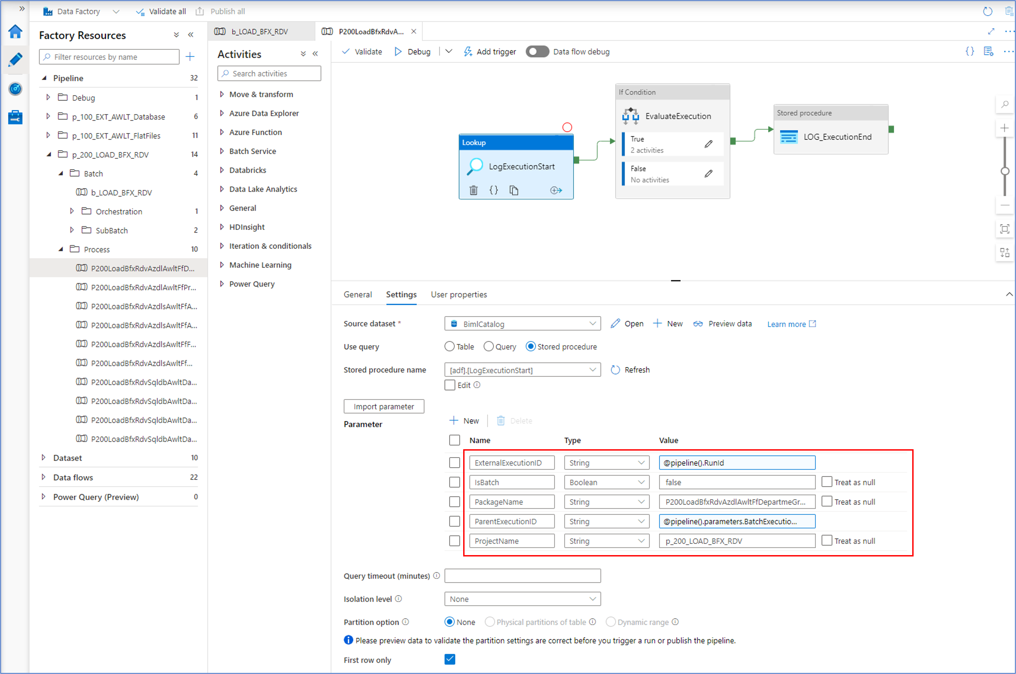The image size is (1016, 674).
Task: Auto align the canvas activities
Action: (1005, 252)
